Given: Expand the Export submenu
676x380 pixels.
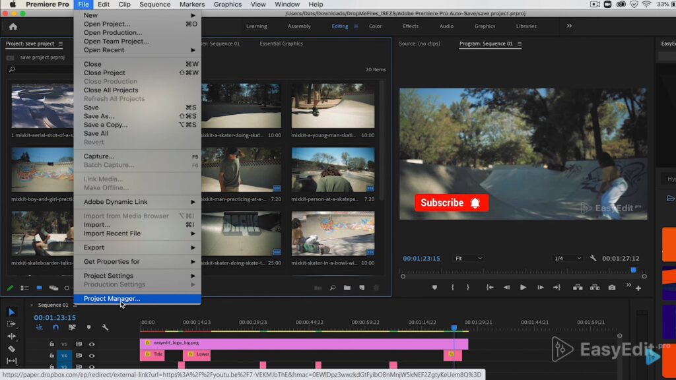Looking at the screenshot, I should pos(137,247).
